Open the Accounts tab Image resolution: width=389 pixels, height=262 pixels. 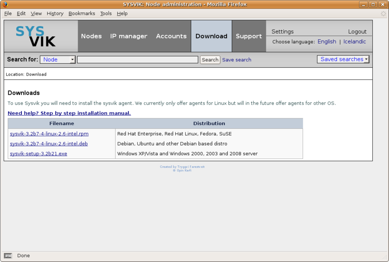pyautogui.click(x=171, y=36)
